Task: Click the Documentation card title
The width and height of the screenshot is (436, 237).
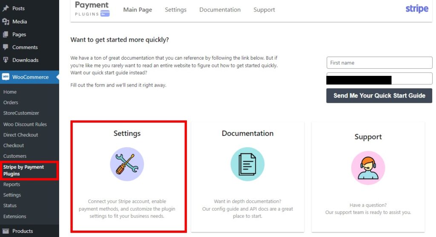Action: 247,133
